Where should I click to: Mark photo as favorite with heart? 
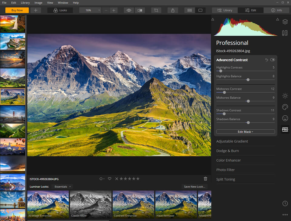coord(110,179)
